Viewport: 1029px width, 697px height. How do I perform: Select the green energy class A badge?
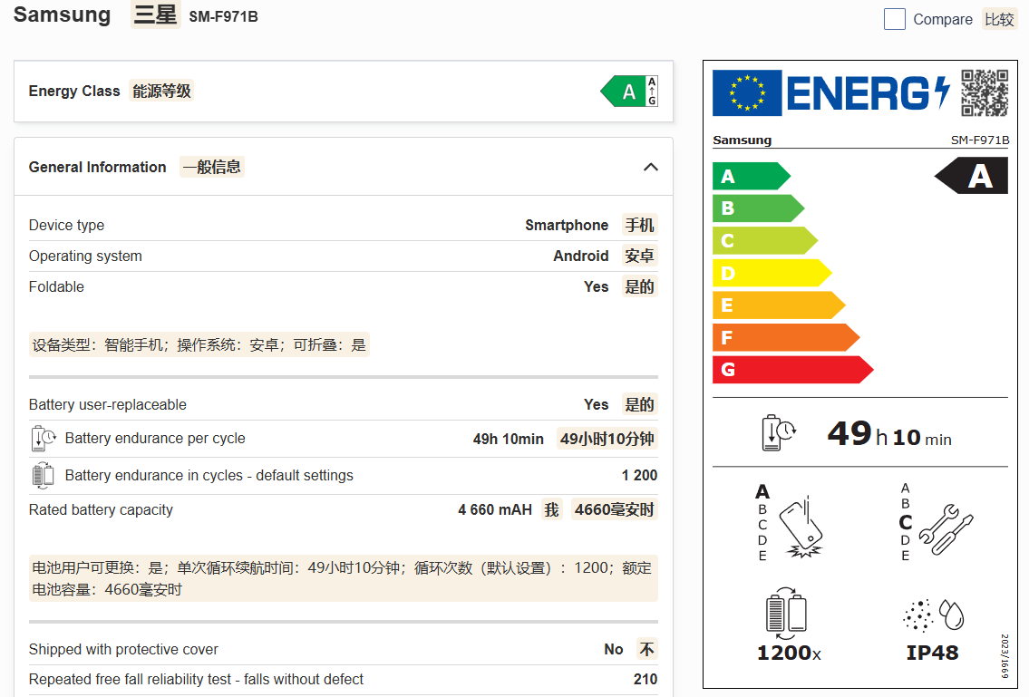tap(628, 92)
